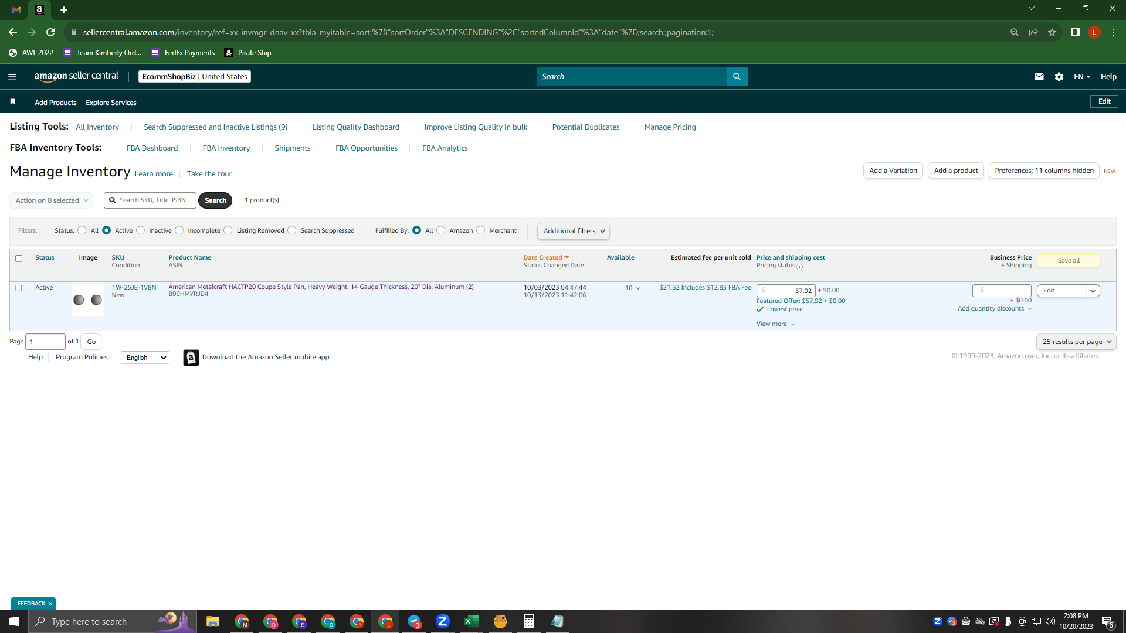Screen dimensions: 1126x633
Task: Switch to the Gmail tab
Action: point(16,10)
